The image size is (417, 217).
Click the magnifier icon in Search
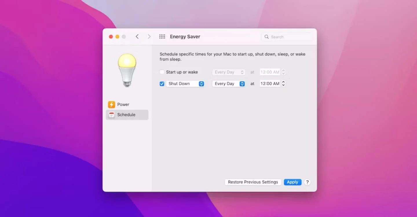click(x=266, y=37)
